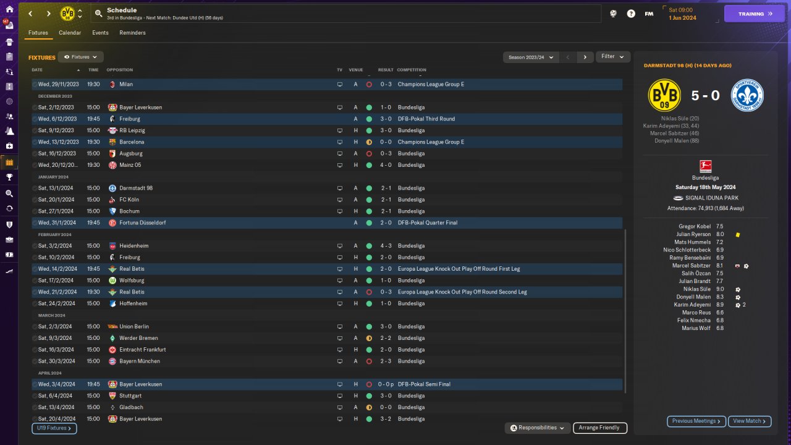791x445 pixels.
Task: Open the Responsibilities dropdown
Action: click(538, 428)
